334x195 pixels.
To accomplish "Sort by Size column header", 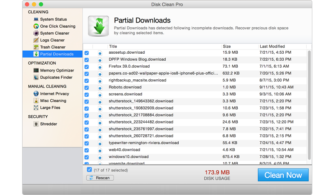I will click(227, 46).
